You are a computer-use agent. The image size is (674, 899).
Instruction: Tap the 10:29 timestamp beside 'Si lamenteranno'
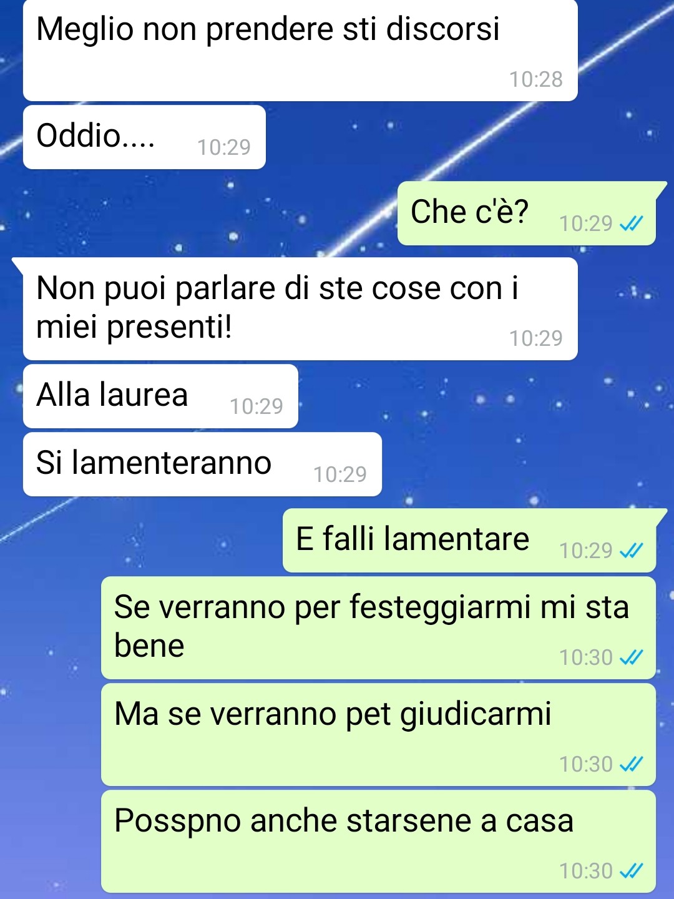(x=340, y=474)
